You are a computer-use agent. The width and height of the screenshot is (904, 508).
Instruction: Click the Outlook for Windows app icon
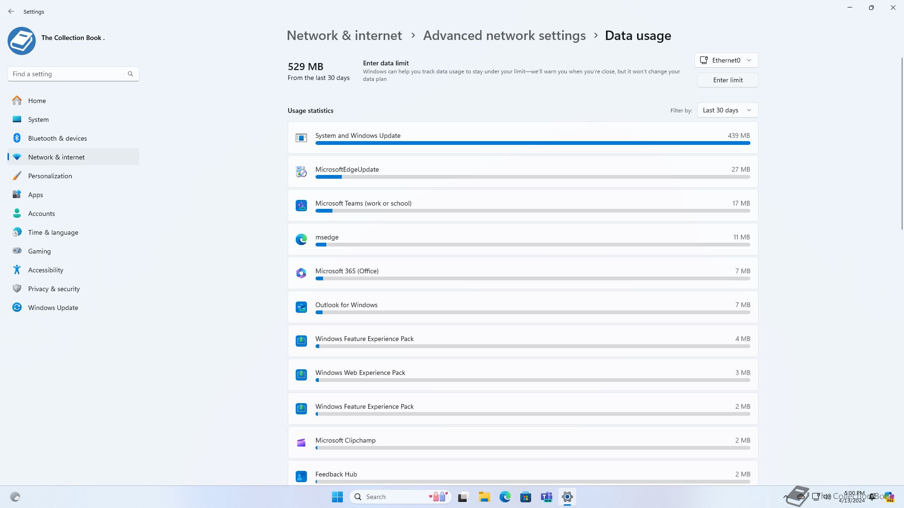point(301,307)
